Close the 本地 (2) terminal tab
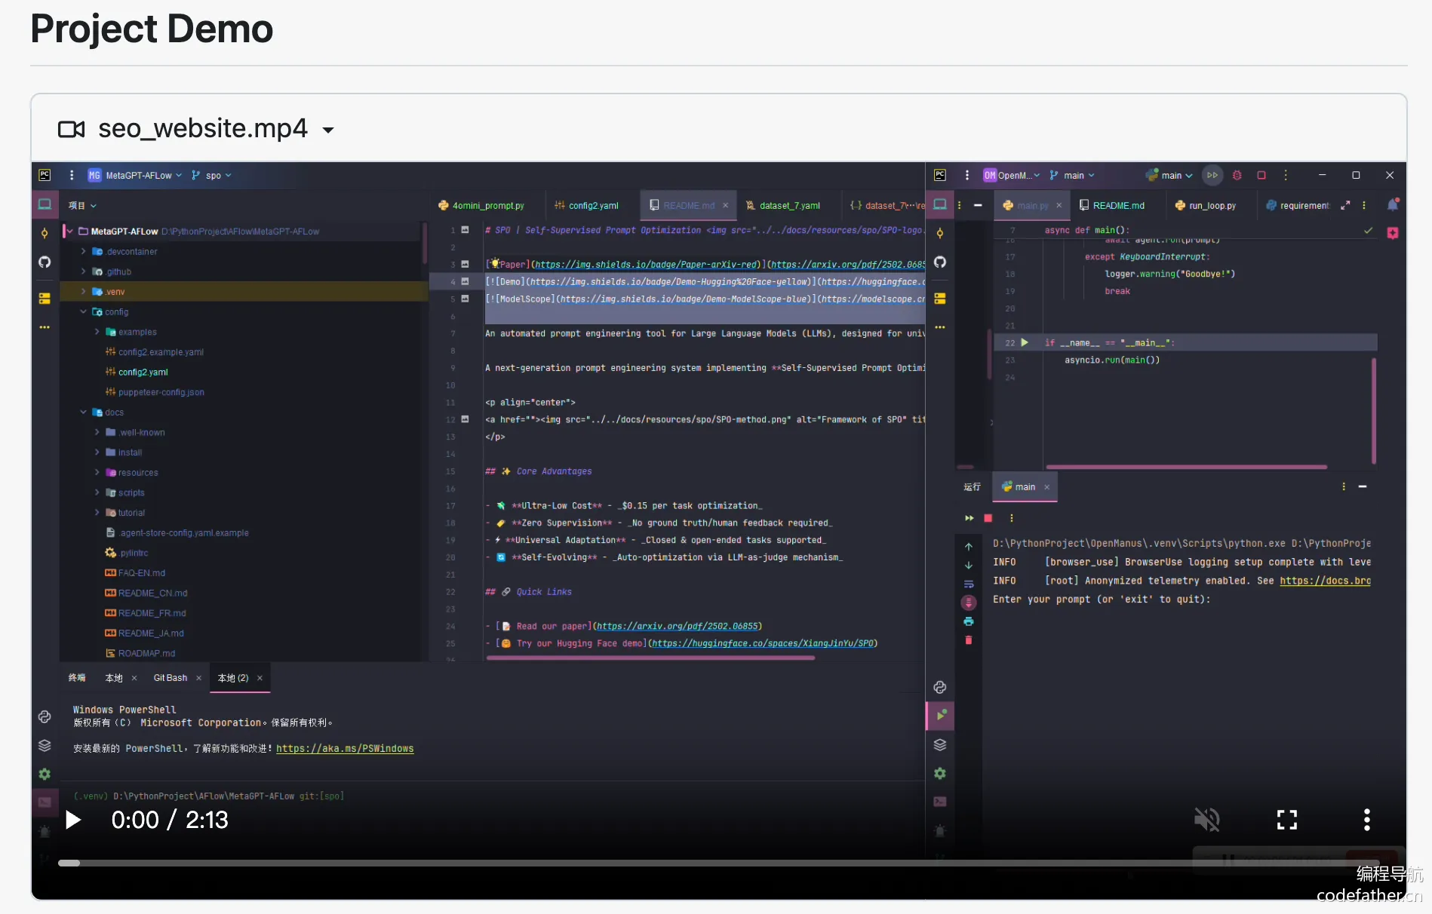 pos(260,678)
